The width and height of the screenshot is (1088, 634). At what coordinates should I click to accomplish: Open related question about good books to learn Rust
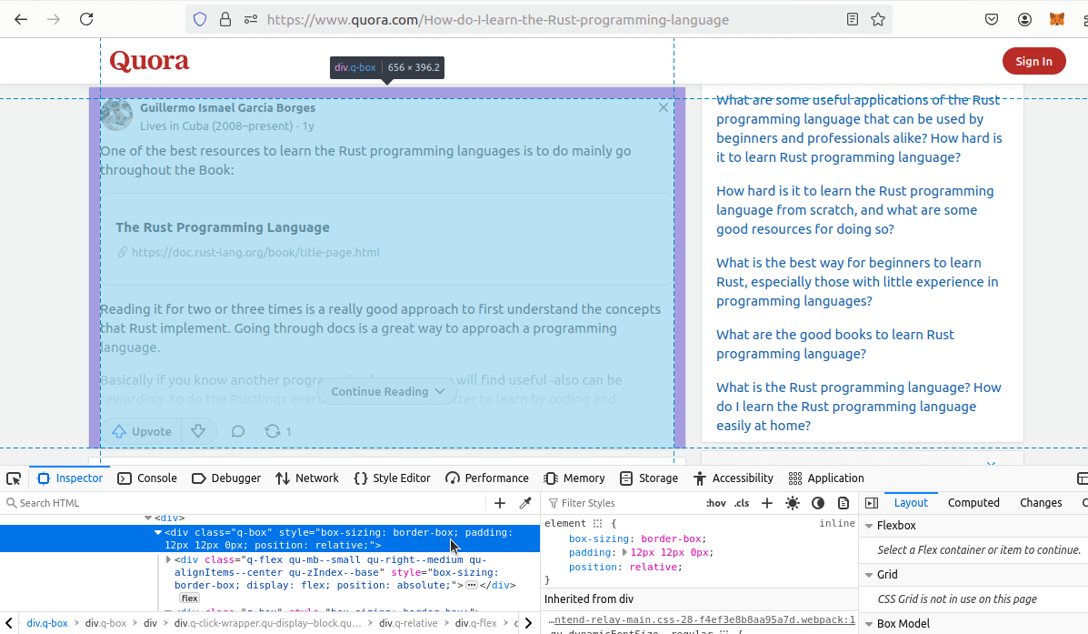point(834,344)
